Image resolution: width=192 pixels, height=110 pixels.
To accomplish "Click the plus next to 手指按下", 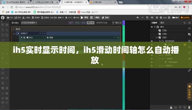I will click(x=45, y=34).
